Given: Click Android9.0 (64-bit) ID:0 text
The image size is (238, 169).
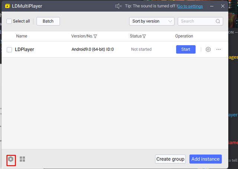Looking at the screenshot, I should pos(93,49).
